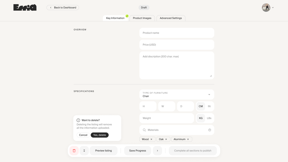Switch to the Advanced Settings tab
The height and width of the screenshot is (162, 288).
(x=171, y=18)
